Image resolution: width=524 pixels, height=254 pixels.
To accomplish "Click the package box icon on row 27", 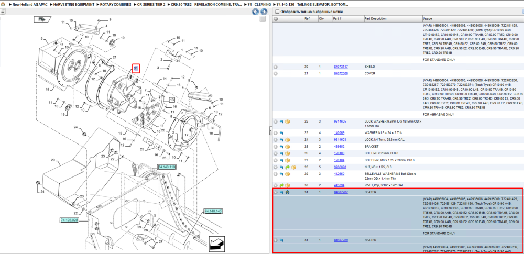I will (287, 160).
